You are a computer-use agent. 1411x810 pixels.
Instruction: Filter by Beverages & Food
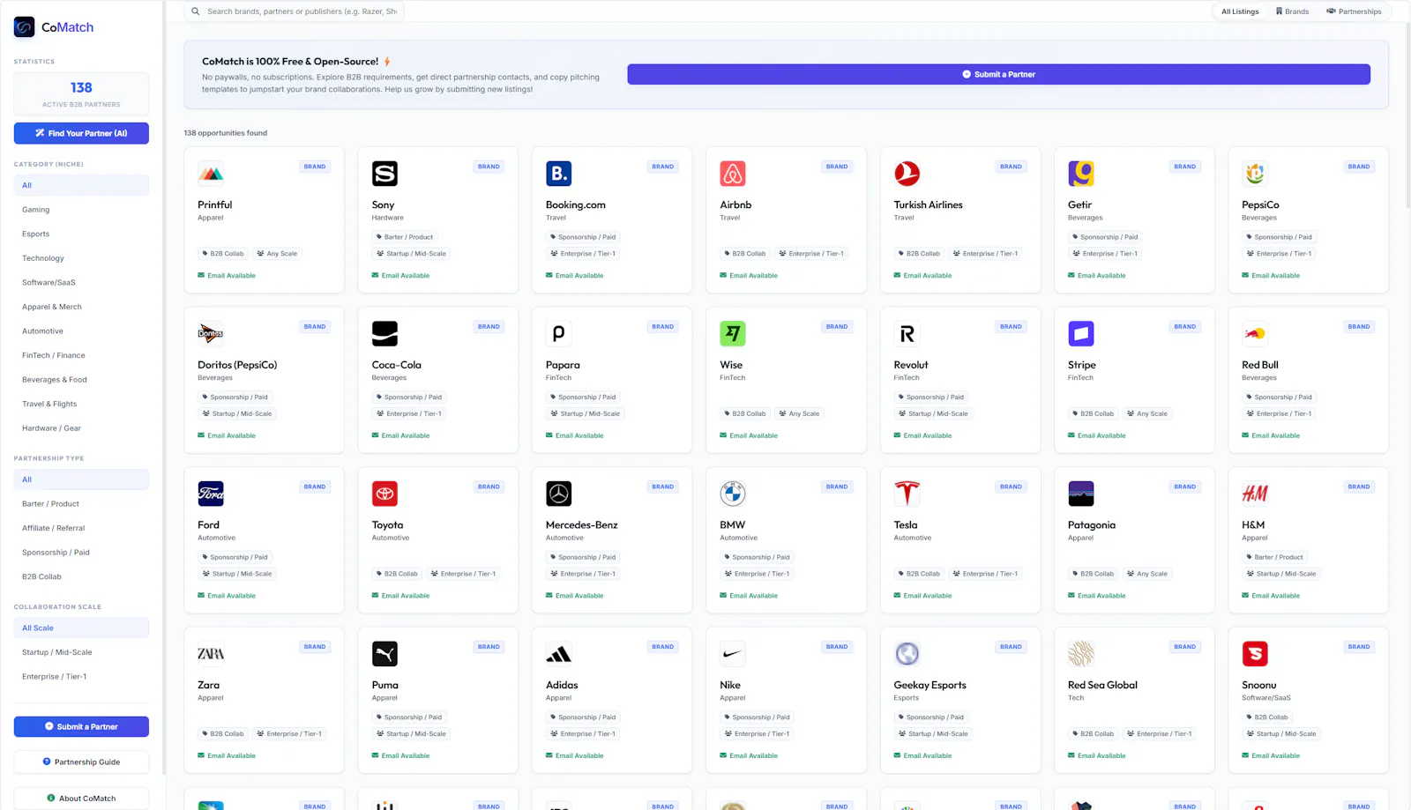pos(81,380)
